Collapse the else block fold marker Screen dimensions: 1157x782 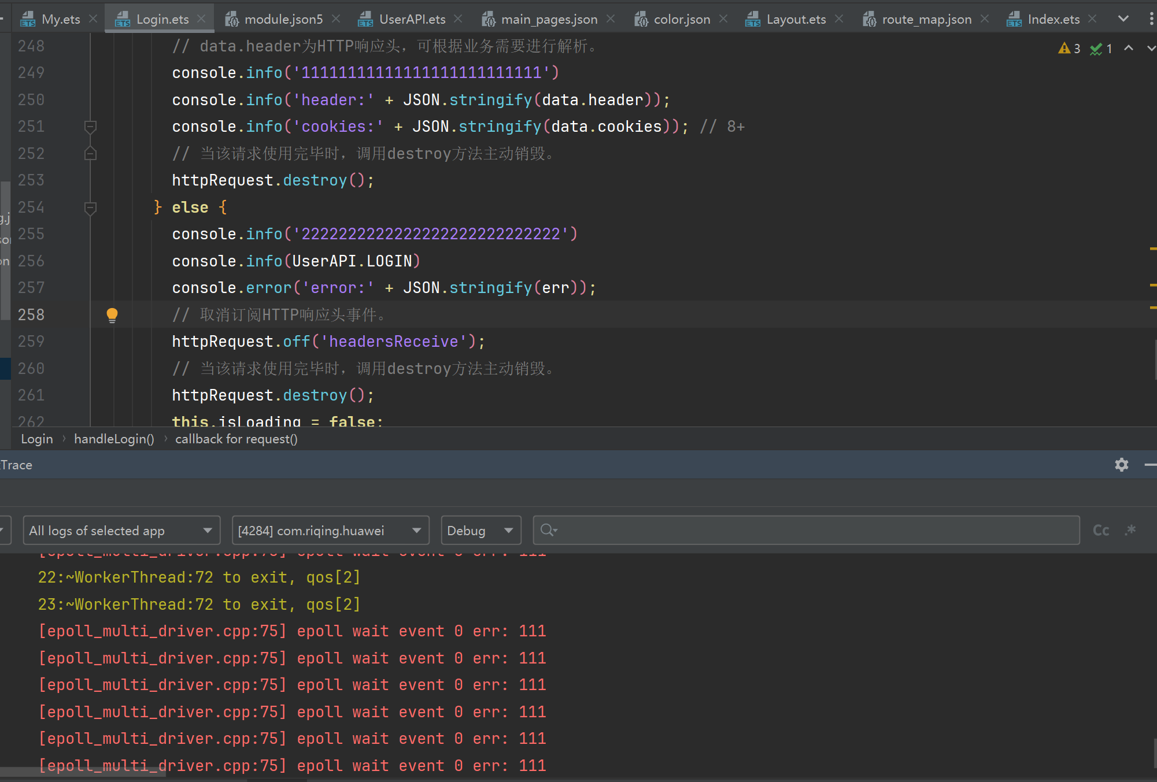pos(90,207)
